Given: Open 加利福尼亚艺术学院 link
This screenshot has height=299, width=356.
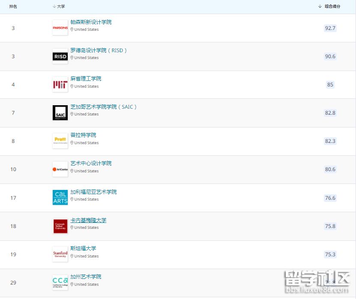Looking at the screenshot, I should coord(93,192).
